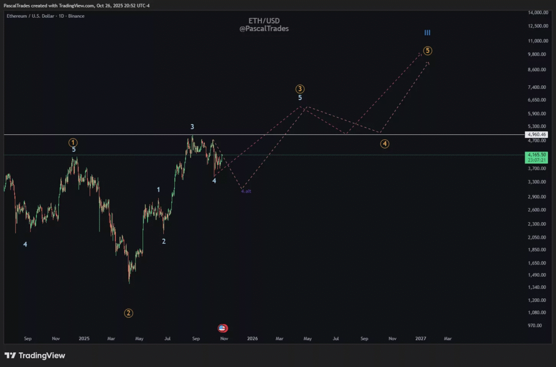Click the 2025 label on time axis

84,339
